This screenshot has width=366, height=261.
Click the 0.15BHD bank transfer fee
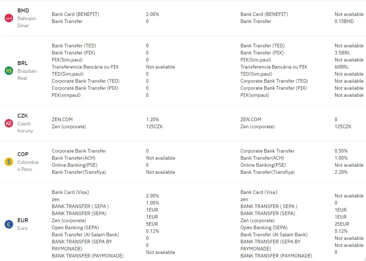coord(344,21)
